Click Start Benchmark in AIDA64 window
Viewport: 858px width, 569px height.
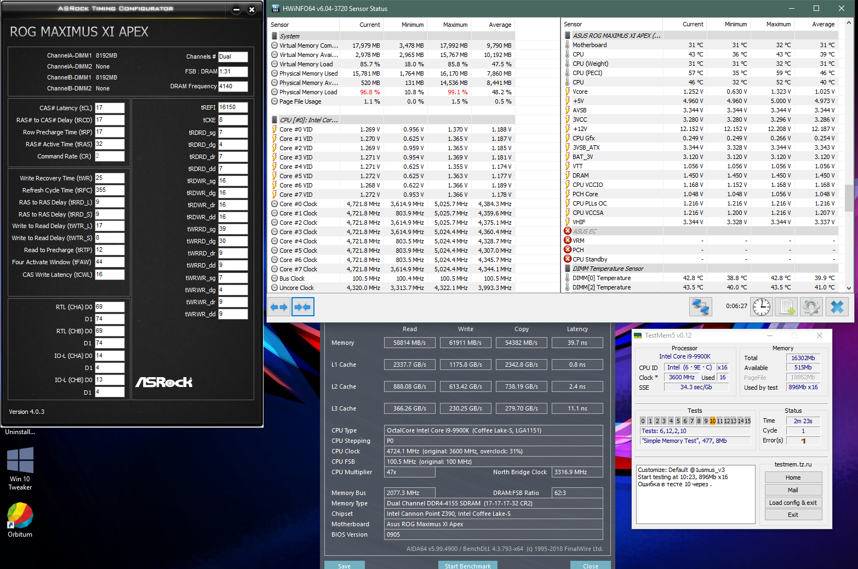pos(468,565)
